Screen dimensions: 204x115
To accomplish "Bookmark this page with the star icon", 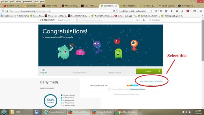I will point(156,11).
